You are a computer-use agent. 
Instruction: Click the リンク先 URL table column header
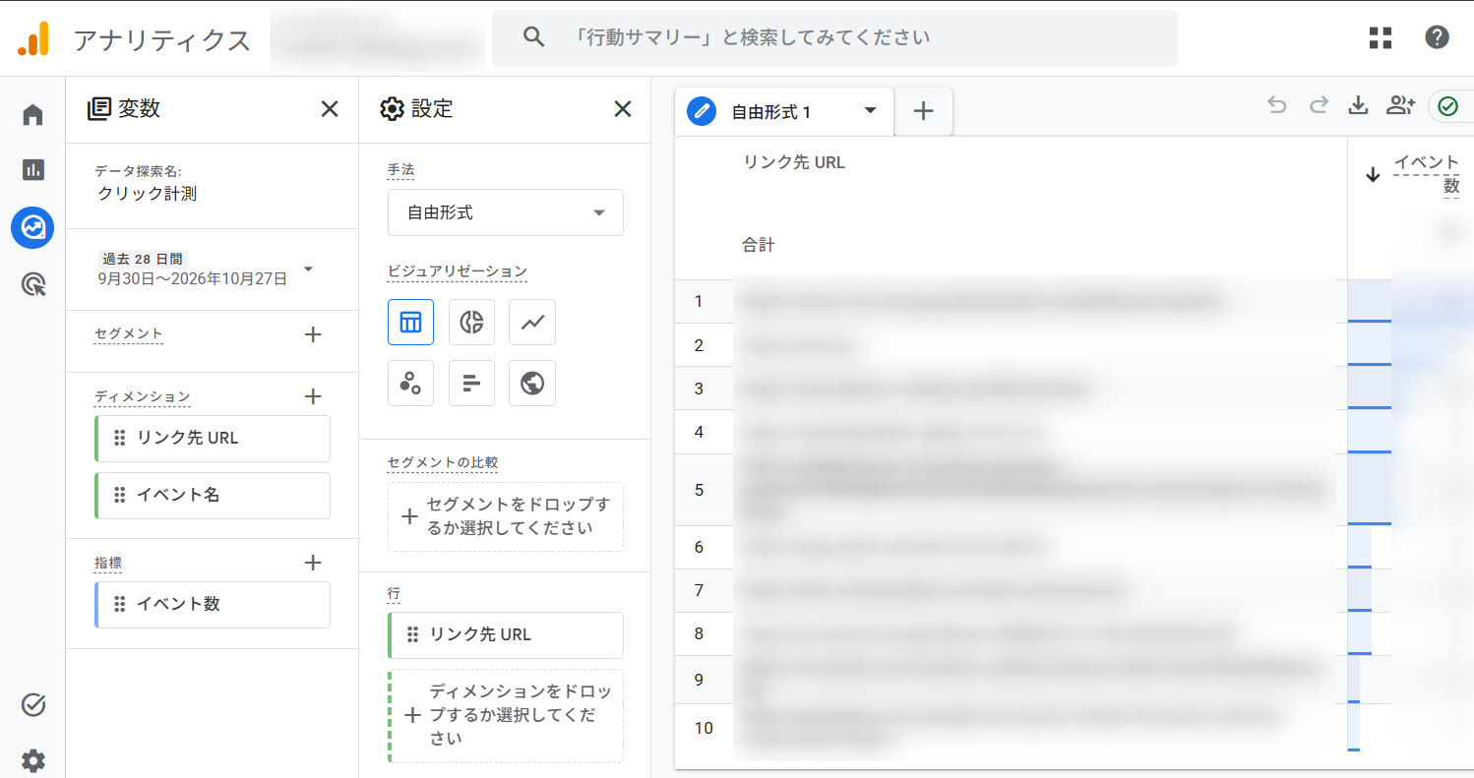click(794, 163)
